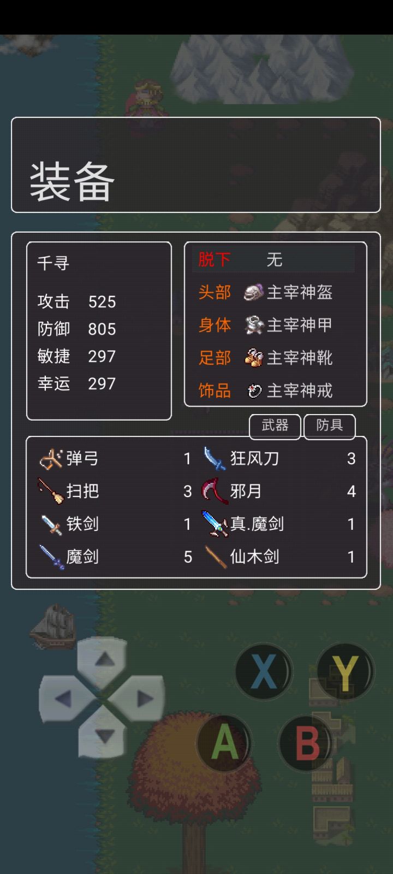
Task: Open the 身体 主宰神甲 body slot
Action: coord(276,325)
